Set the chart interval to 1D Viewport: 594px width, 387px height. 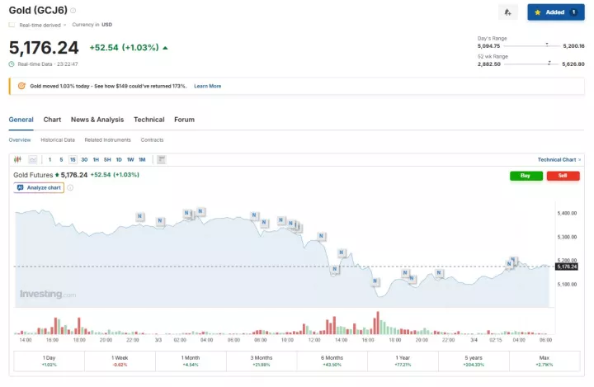(x=119, y=159)
